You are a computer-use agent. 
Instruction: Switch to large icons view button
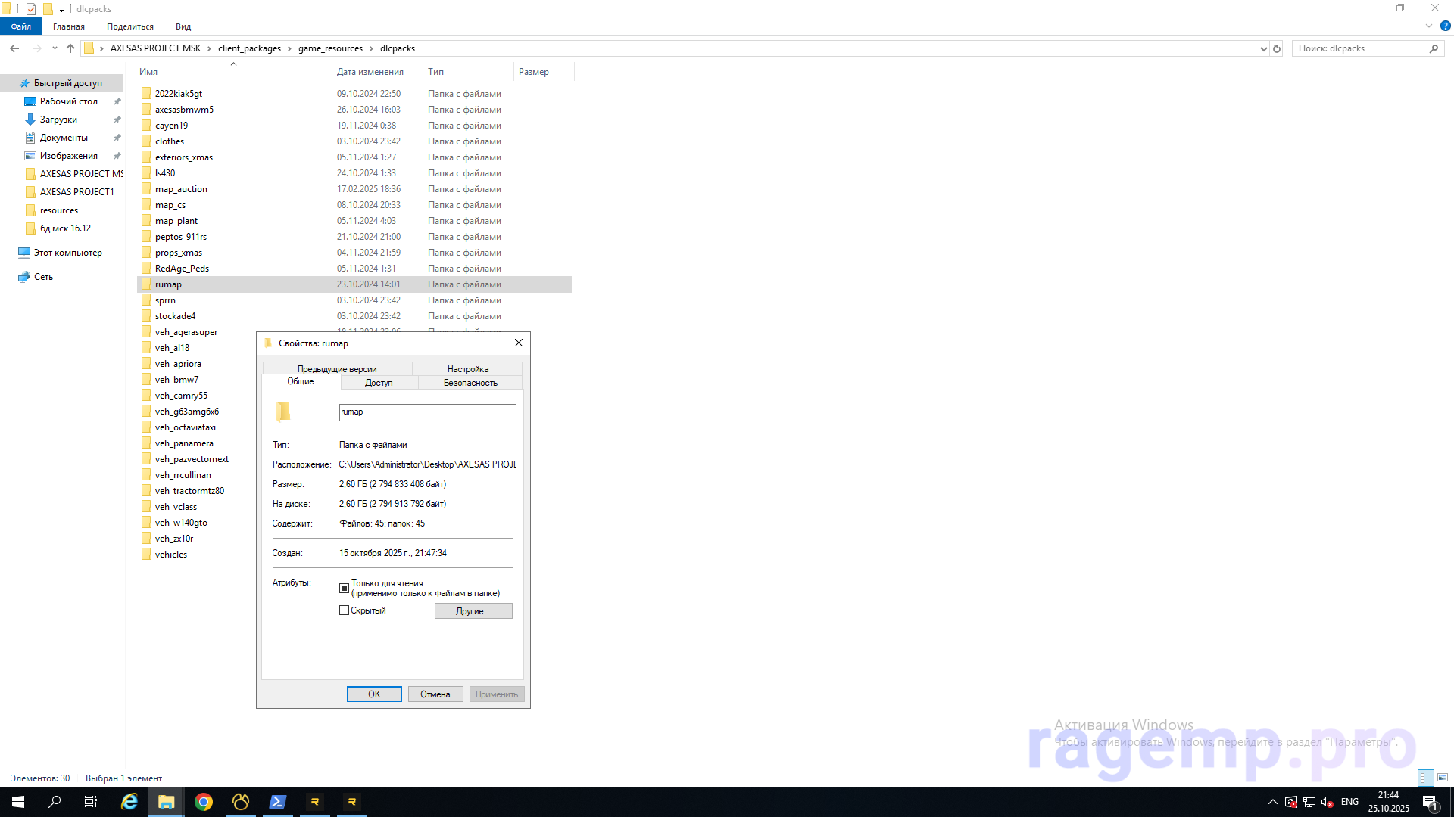tap(1443, 778)
